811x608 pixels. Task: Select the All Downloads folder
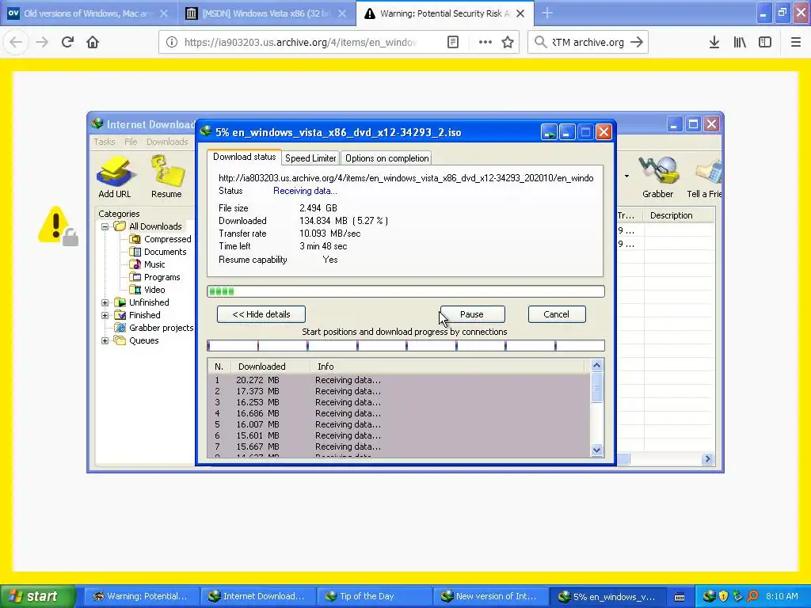pyautogui.click(x=148, y=226)
